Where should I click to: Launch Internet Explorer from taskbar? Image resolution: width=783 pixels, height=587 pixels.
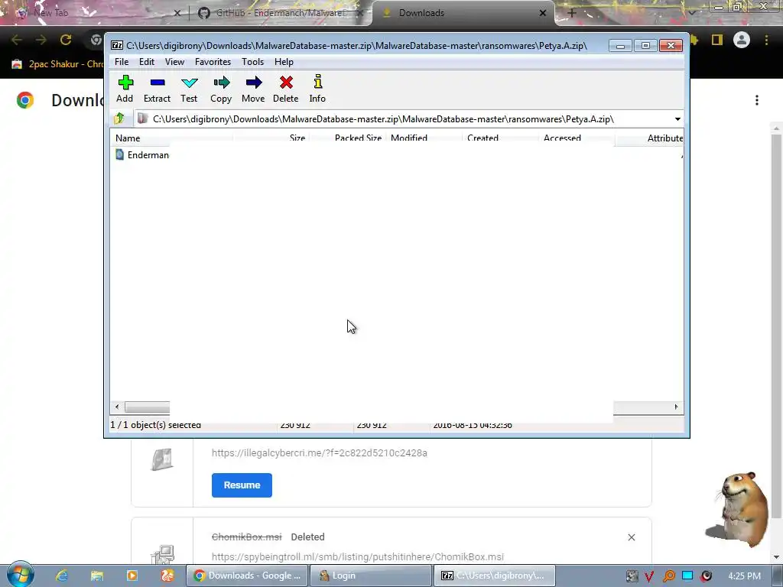click(x=62, y=576)
